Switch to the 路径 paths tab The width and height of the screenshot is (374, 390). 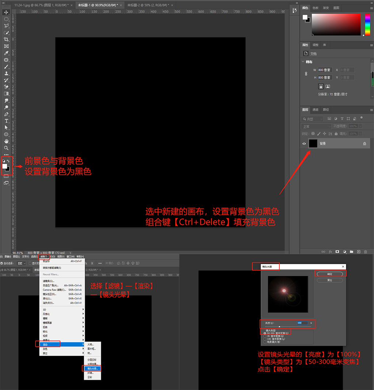coord(326,109)
